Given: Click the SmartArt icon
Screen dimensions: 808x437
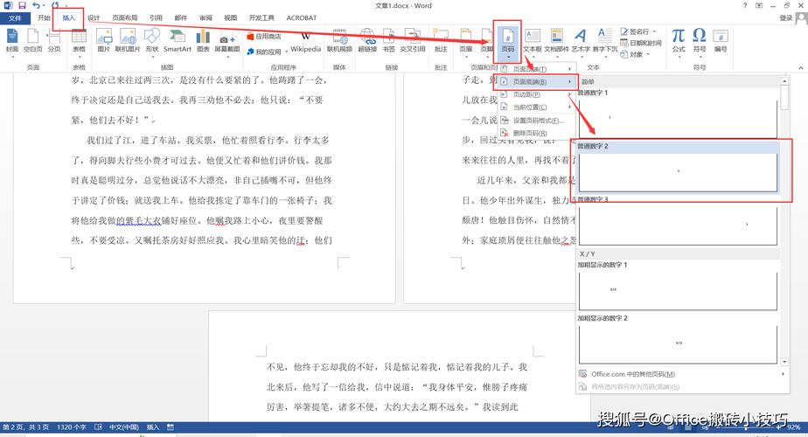Looking at the screenshot, I should [178, 41].
